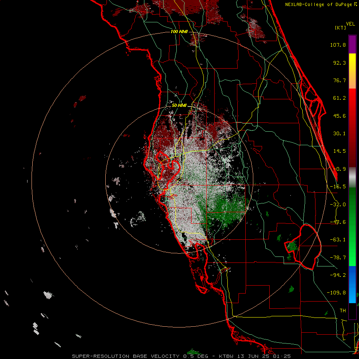359x359 pixels.
Task: Click the VEL legend title
Action: (350, 24)
